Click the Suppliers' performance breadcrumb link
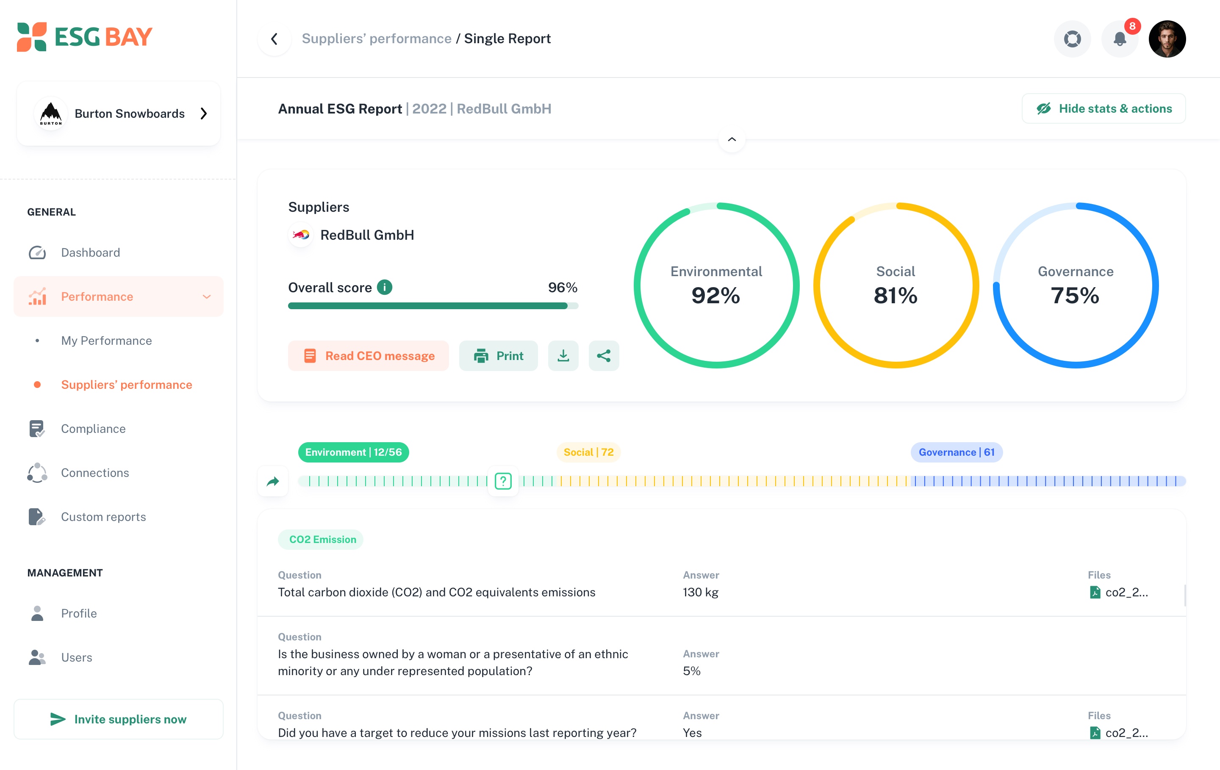The width and height of the screenshot is (1220, 770). click(377, 39)
